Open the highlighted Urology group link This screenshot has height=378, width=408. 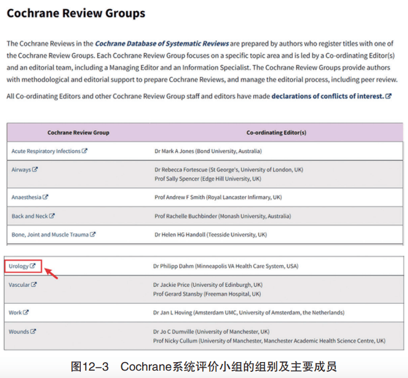click(19, 266)
